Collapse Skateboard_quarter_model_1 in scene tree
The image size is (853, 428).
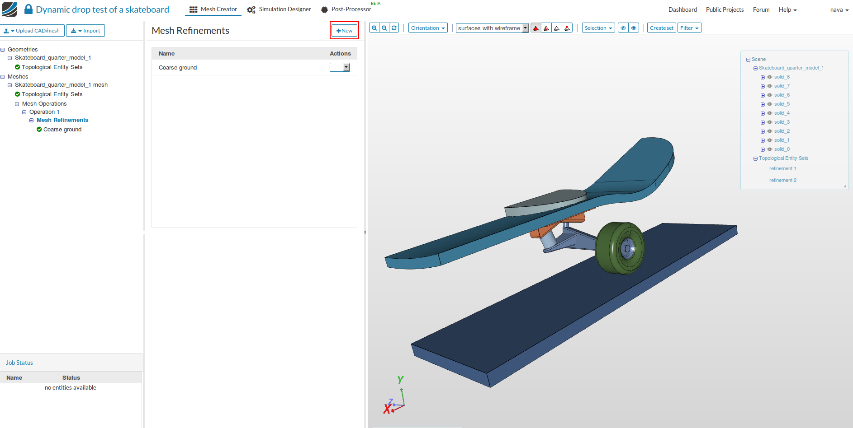(x=755, y=68)
